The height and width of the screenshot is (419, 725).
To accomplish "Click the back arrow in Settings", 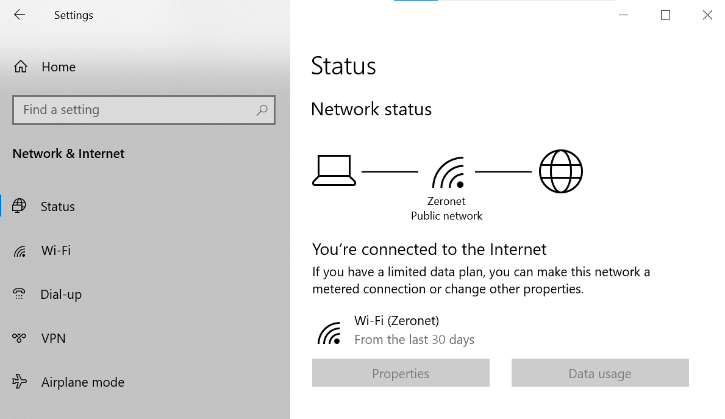I will point(20,15).
